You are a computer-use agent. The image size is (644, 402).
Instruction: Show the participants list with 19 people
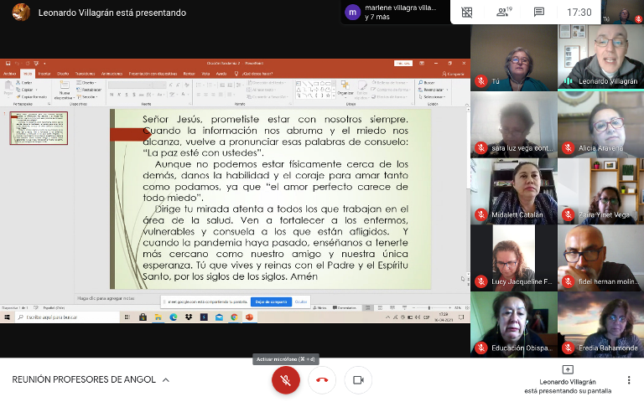pos(502,13)
